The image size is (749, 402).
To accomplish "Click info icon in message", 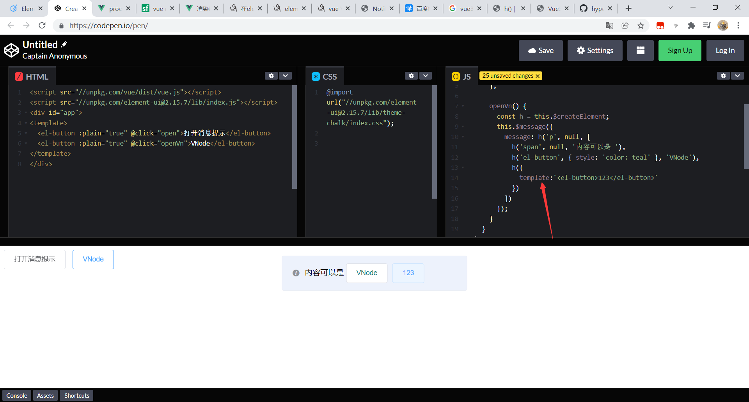I will tap(296, 273).
